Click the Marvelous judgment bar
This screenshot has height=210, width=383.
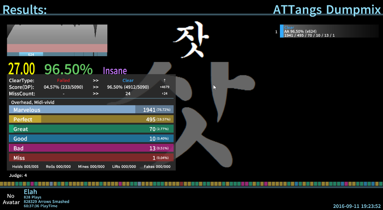click(91, 110)
